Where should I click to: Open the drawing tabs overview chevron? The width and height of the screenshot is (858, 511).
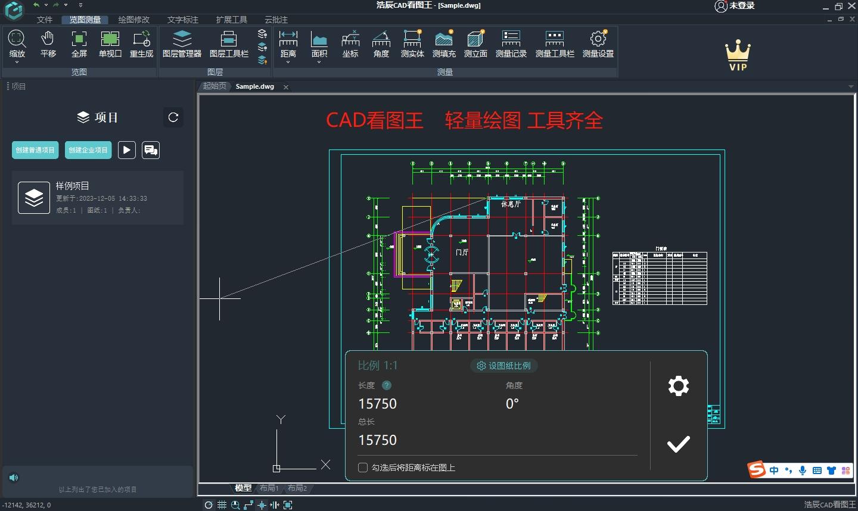851,86
